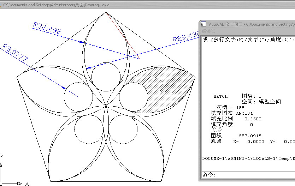This screenshot has width=295, height=186.
Task: Select the red line near the top petal
Action: [x=123, y=36]
